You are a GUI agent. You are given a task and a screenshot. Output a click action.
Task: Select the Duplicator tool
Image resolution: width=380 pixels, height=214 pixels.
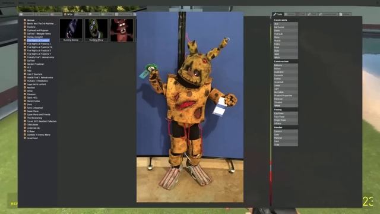click(286, 72)
